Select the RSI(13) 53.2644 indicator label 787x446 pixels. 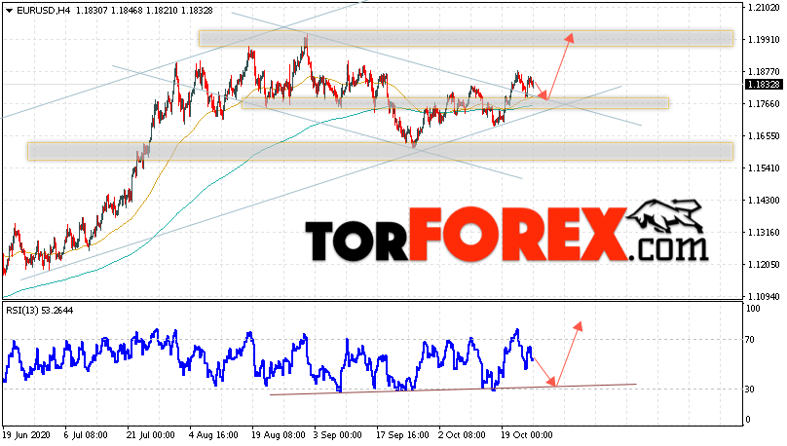[40, 311]
